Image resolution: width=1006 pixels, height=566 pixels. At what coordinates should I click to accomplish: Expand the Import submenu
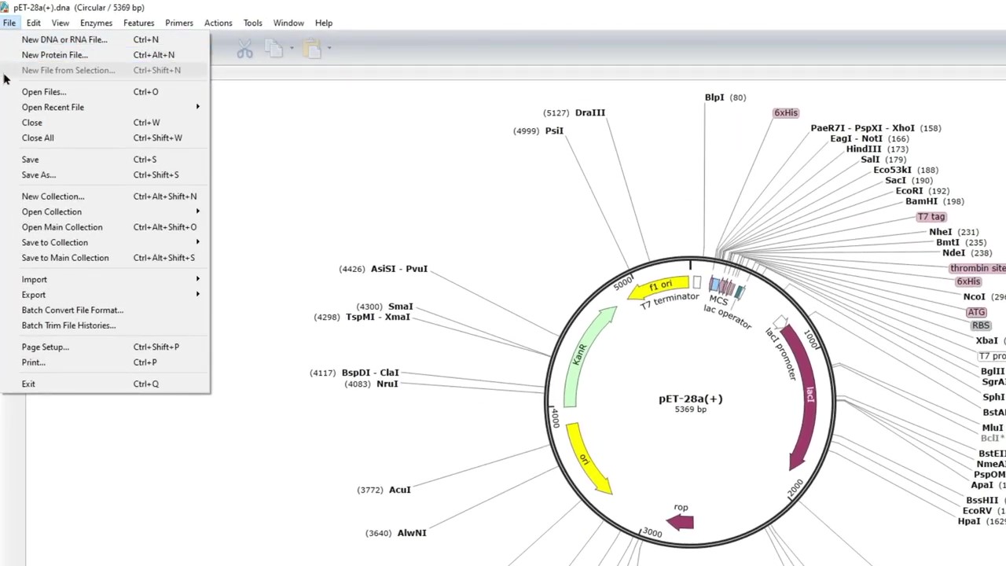click(x=35, y=279)
